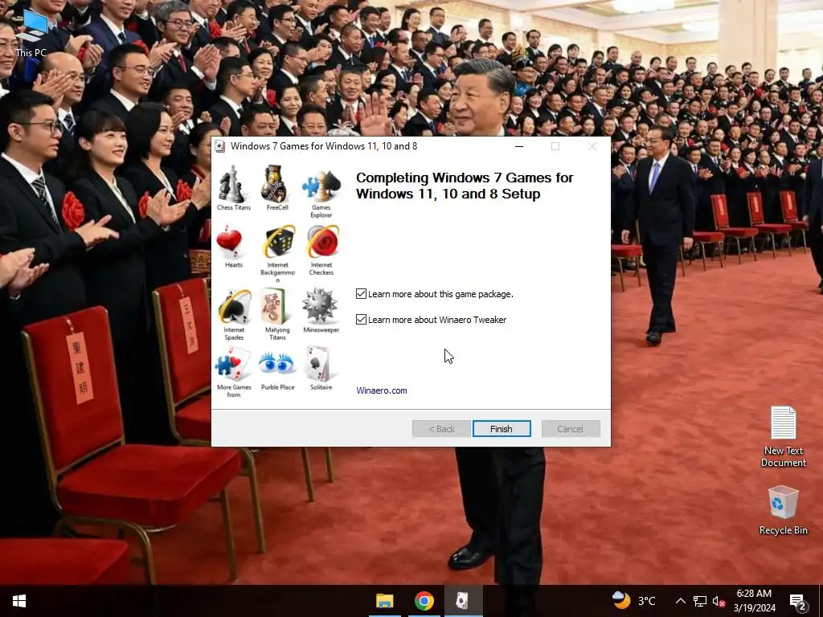Click the Internet Backgammon dice icon
The image size is (823, 617).
click(279, 241)
